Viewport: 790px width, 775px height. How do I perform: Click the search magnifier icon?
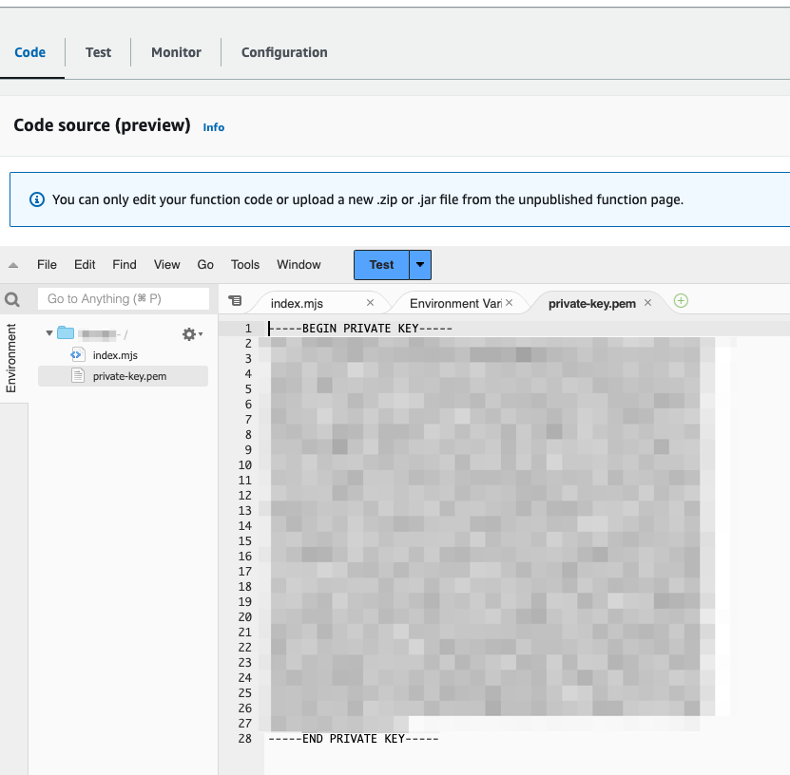pyautogui.click(x=12, y=299)
